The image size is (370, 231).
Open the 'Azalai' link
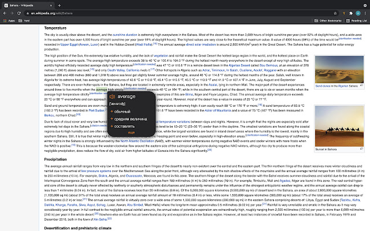click(213, 85)
